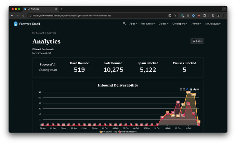The width and height of the screenshot is (236, 144).
Task: Expand the Guides dropdown menu
Action: (163, 24)
